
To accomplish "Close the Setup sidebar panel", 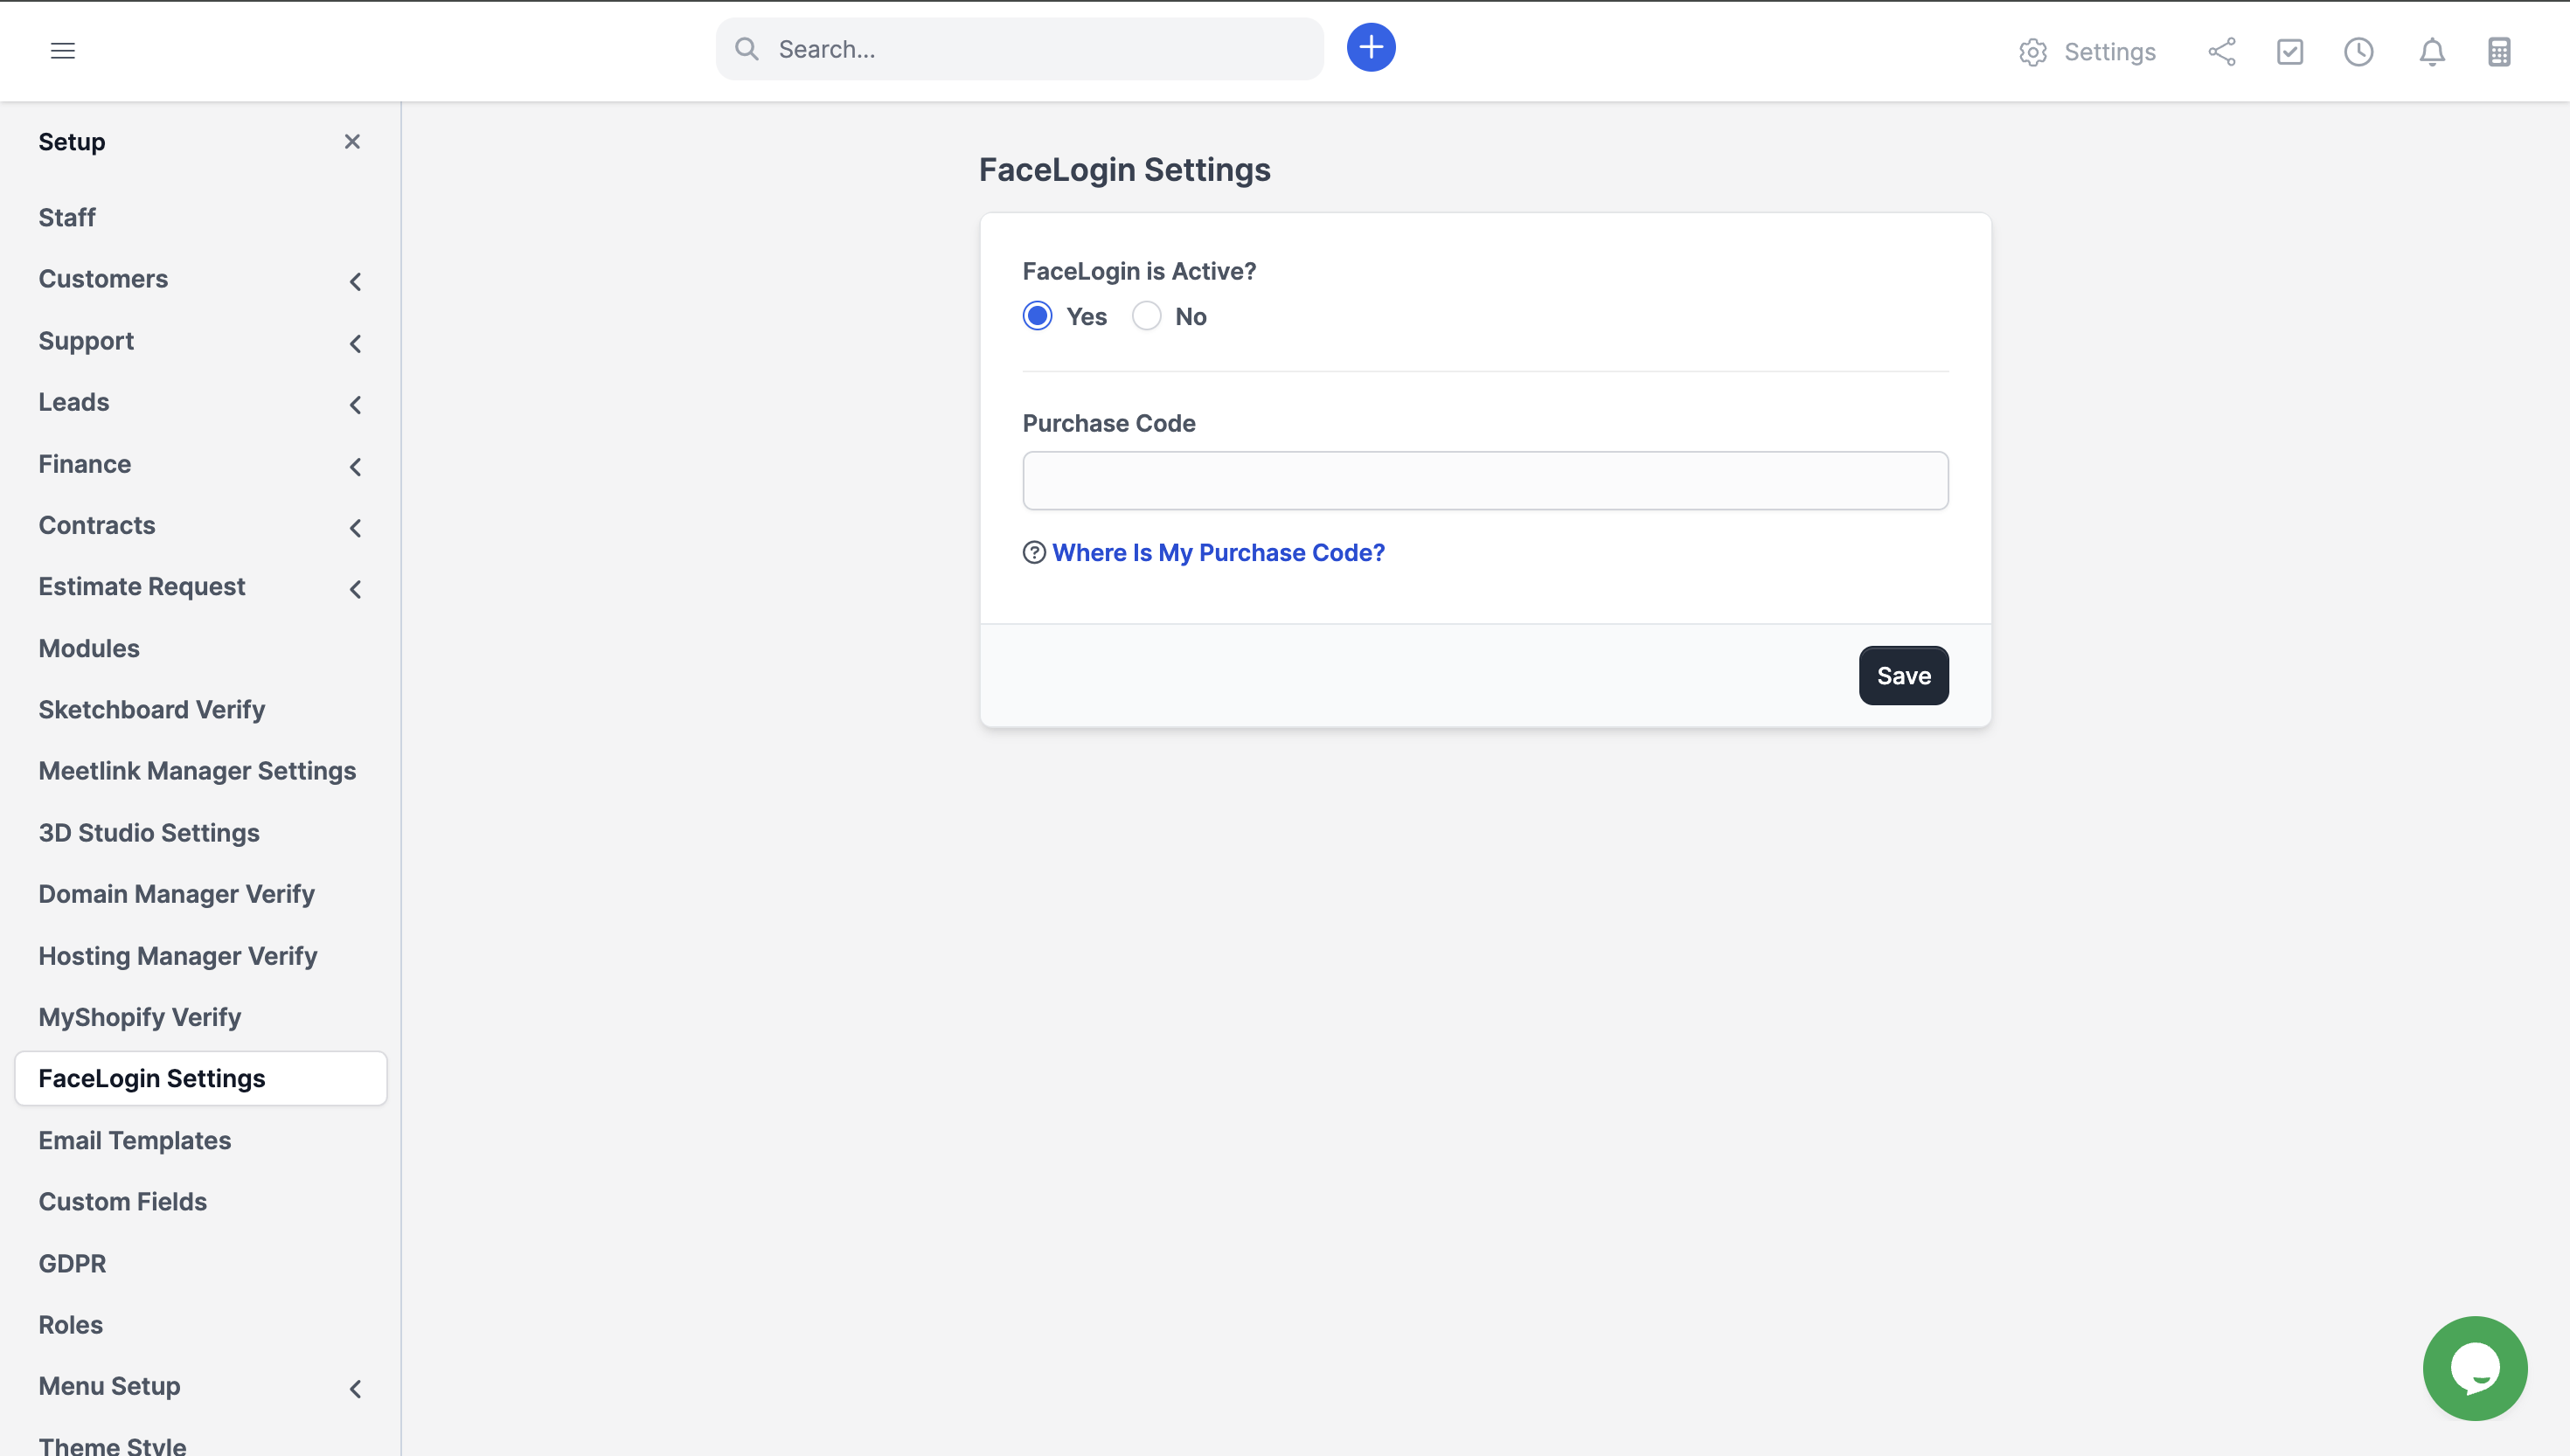I will tap(352, 141).
